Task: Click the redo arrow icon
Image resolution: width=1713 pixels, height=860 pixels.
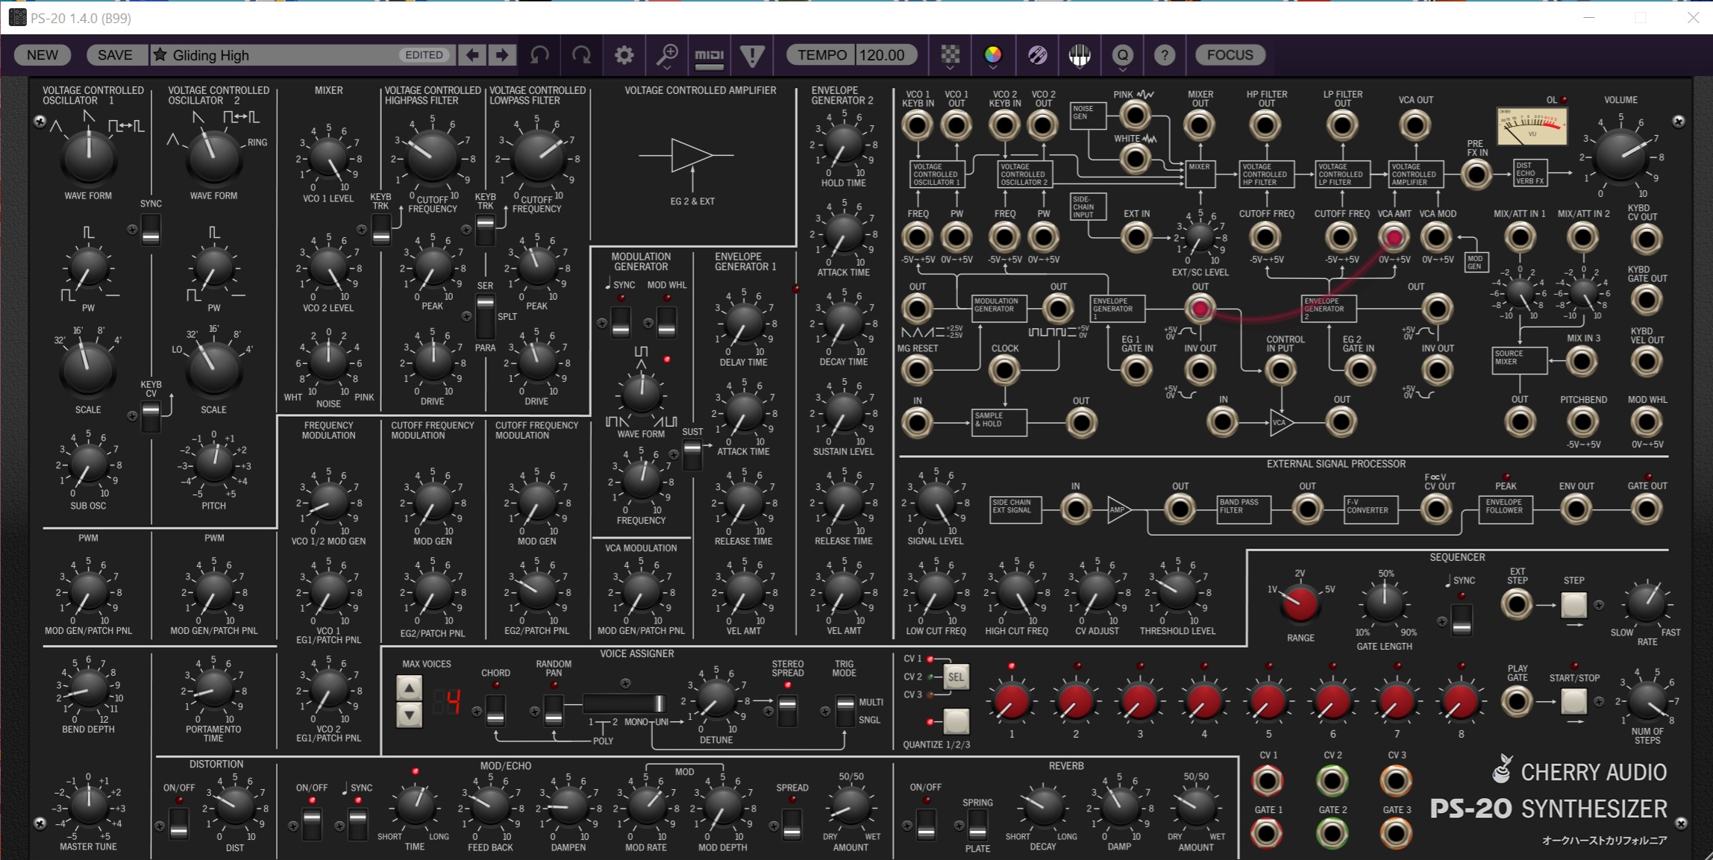Action: click(x=581, y=55)
